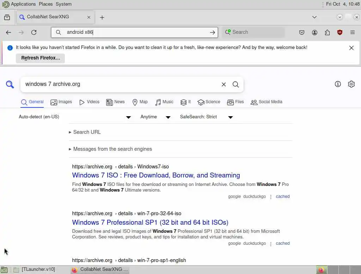Switch to the Science tab
This screenshot has width=361, height=274.
tap(209, 102)
